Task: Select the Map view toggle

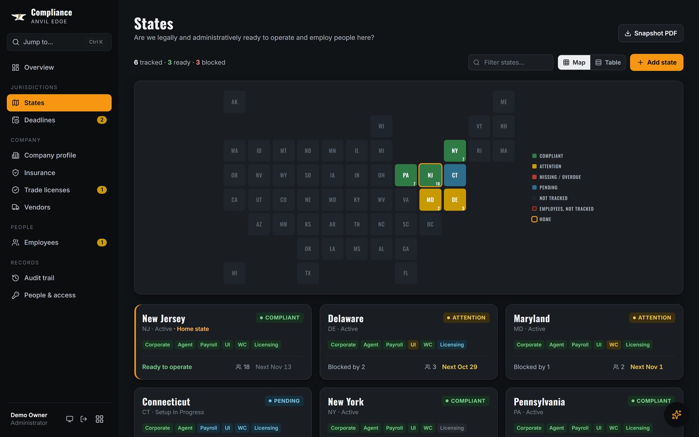Action: [574, 62]
